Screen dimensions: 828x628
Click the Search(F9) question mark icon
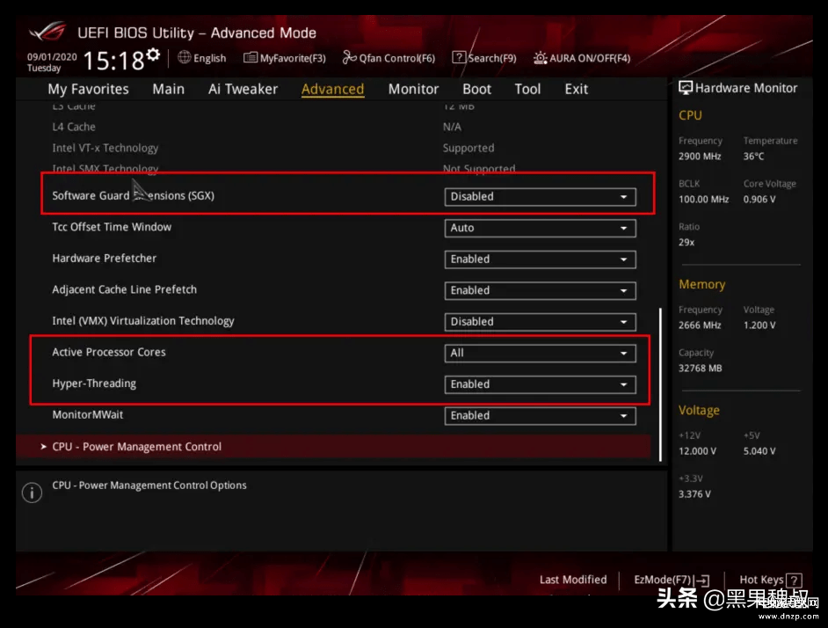pos(459,57)
